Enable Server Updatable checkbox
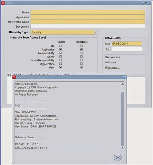Viewport: 153px width, 165px height. pyautogui.click(x=81, y=57)
